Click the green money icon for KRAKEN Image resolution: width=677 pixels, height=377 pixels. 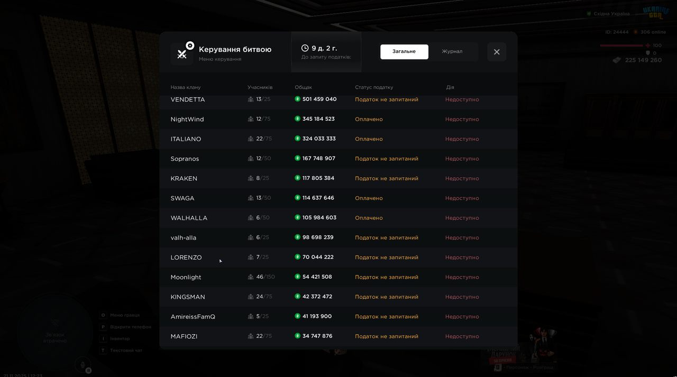click(x=298, y=178)
